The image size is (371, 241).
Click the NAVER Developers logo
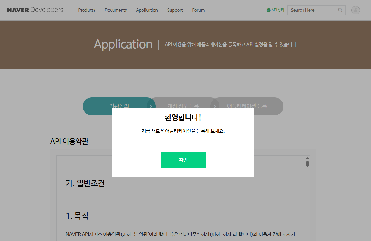35,10
